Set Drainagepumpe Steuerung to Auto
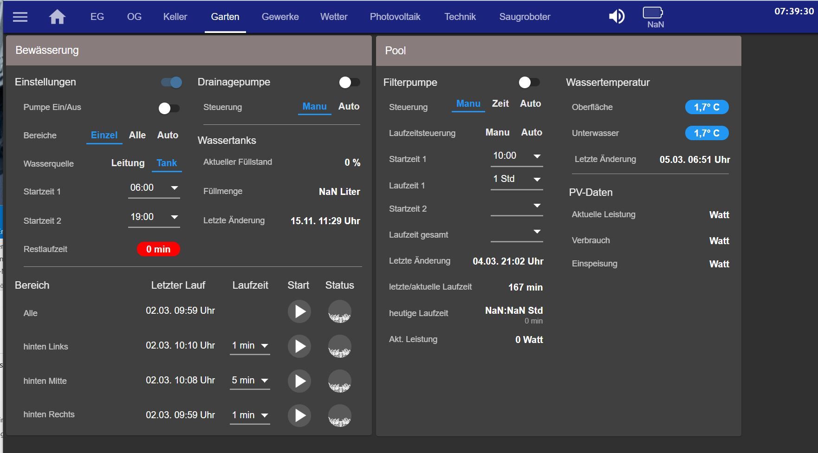The image size is (818, 453). coord(349,107)
